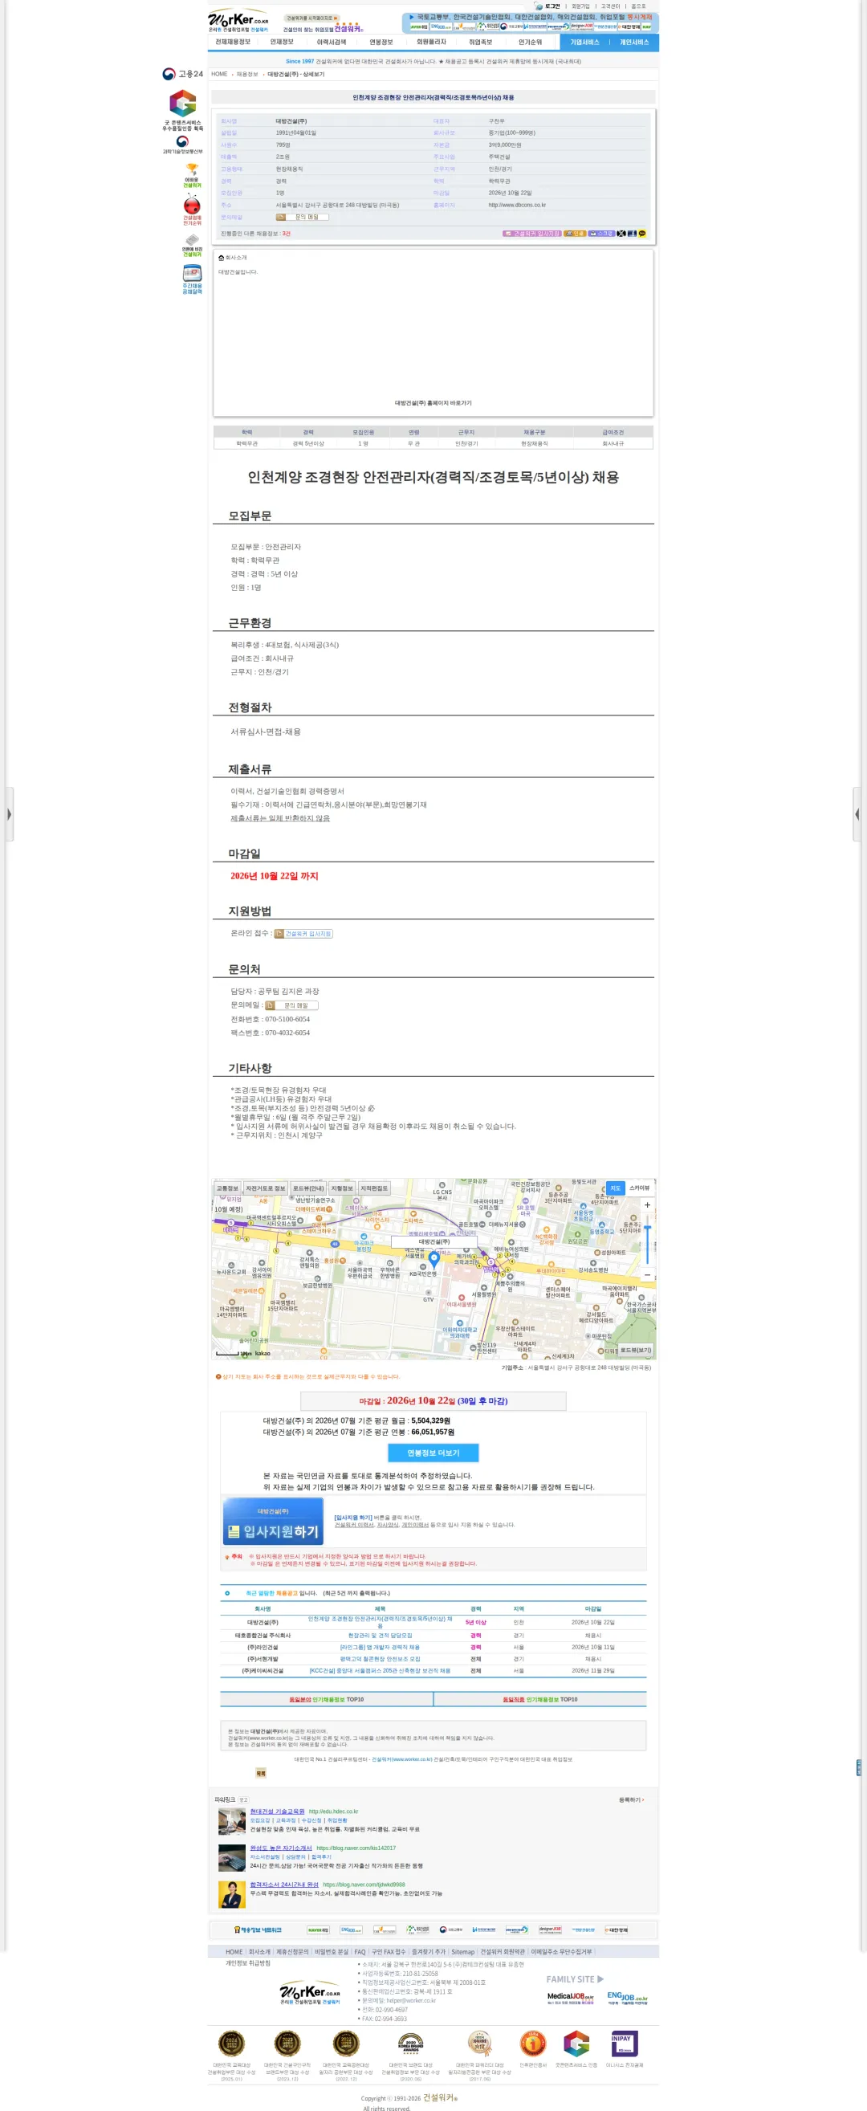
Task: Click the 어바웃 건설워커 trophy icon
Action: click(x=192, y=176)
